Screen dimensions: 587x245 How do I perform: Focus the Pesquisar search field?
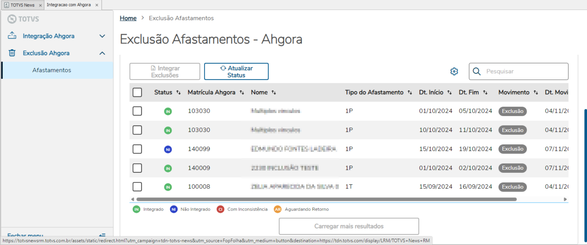519,71
